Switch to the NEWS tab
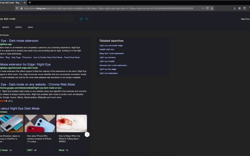The image size is (250, 156). coord(30,27)
